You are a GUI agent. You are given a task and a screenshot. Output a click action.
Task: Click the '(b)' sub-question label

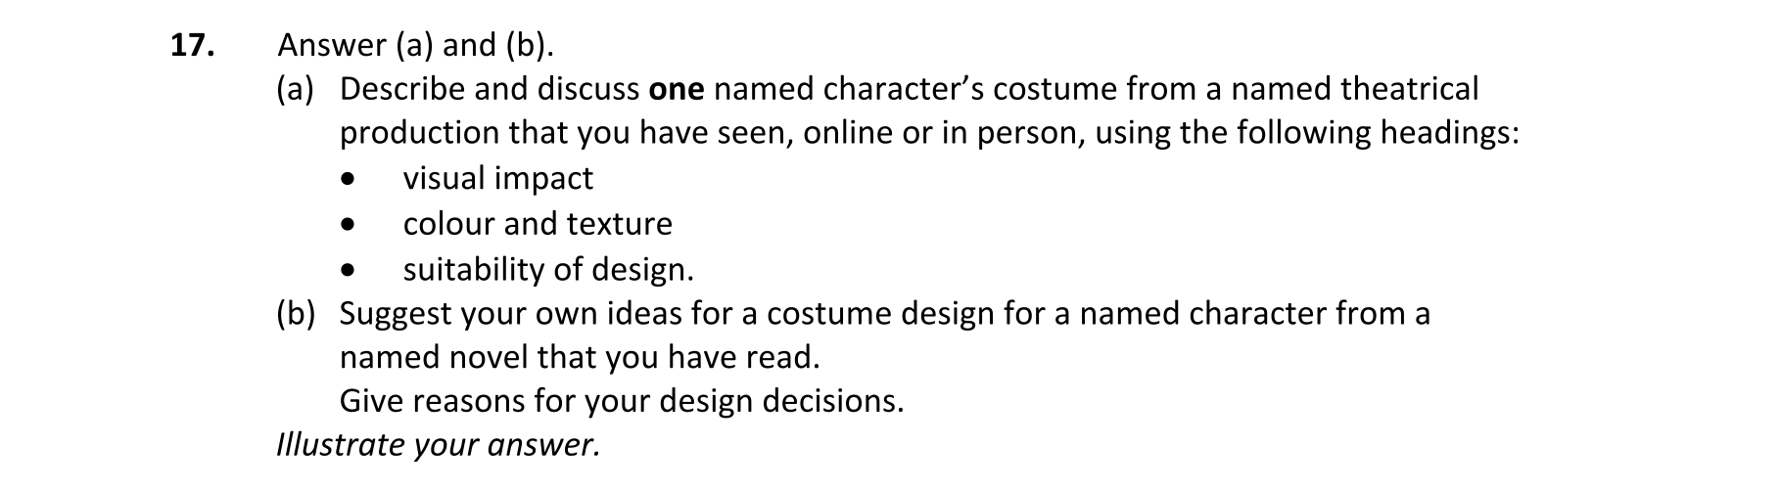pos(296,314)
